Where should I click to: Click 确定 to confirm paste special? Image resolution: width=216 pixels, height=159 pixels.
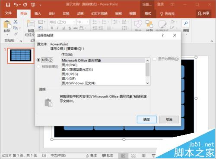pos(146,119)
